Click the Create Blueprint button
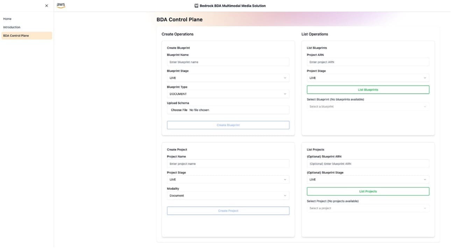This screenshot has height=248, width=452. (x=228, y=125)
